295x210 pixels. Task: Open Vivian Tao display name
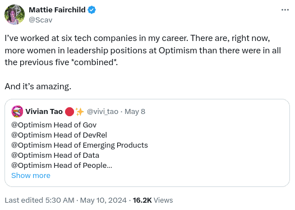(x=44, y=112)
